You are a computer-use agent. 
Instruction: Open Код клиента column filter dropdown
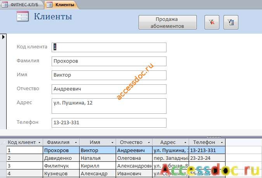(40, 142)
